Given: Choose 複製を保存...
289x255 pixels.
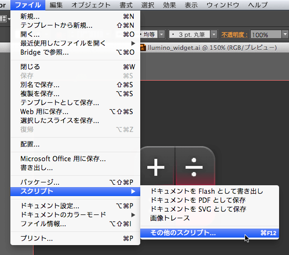Looking at the screenshot, I should tap(76, 94).
